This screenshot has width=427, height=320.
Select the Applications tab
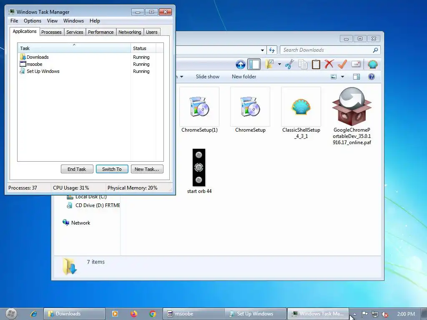tap(25, 31)
